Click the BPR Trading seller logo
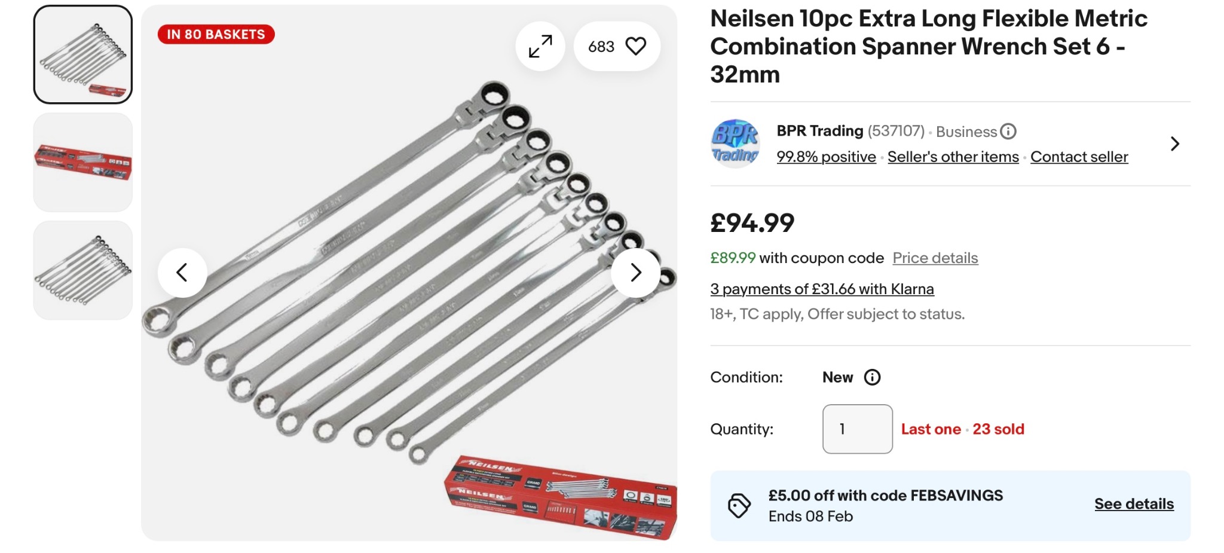This screenshot has width=1224, height=553. tap(735, 143)
